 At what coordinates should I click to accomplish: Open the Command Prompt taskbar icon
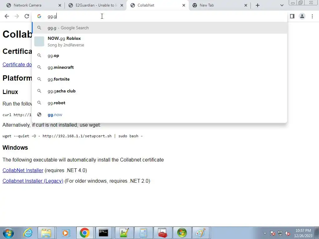[x=103, y=233]
